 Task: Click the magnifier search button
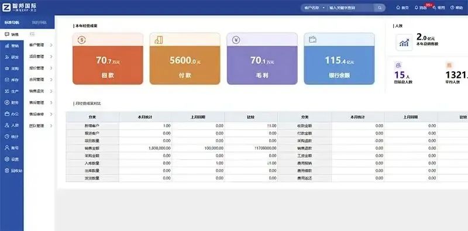pyautogui.click(x=379, y=8)
